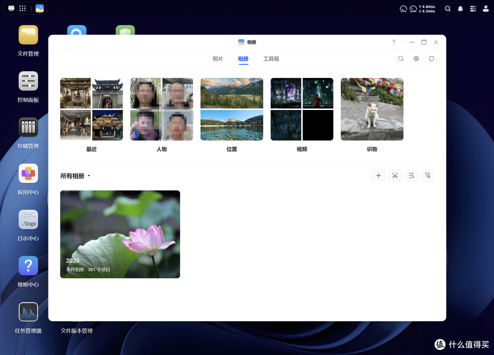The image size is (494, 355).
Task: Minimize the 相册 window
Action: pos(412,42)
